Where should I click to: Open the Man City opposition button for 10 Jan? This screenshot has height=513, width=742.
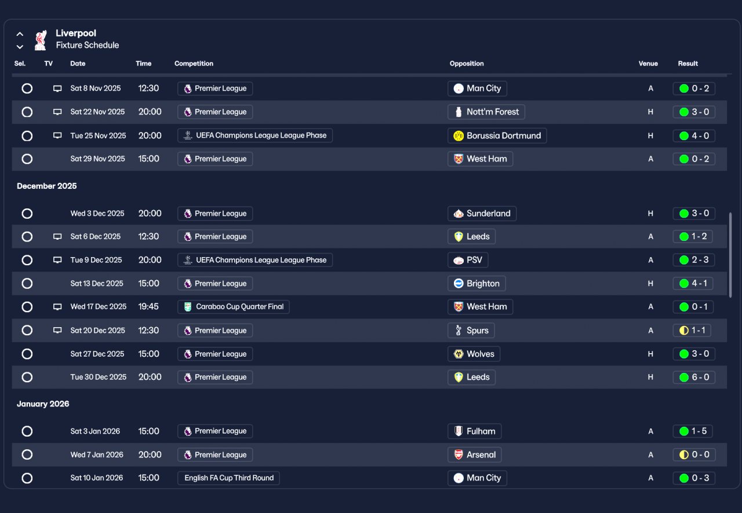coord(478,478)
